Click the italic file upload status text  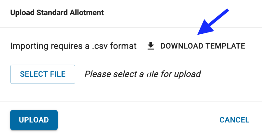[143, 74]
